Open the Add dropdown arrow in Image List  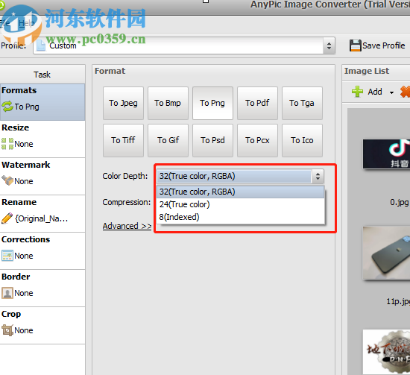[391, 92]
